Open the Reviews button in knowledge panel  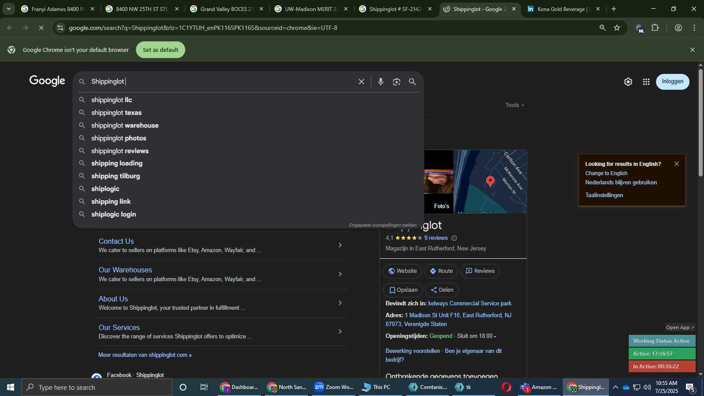[480, 271]
